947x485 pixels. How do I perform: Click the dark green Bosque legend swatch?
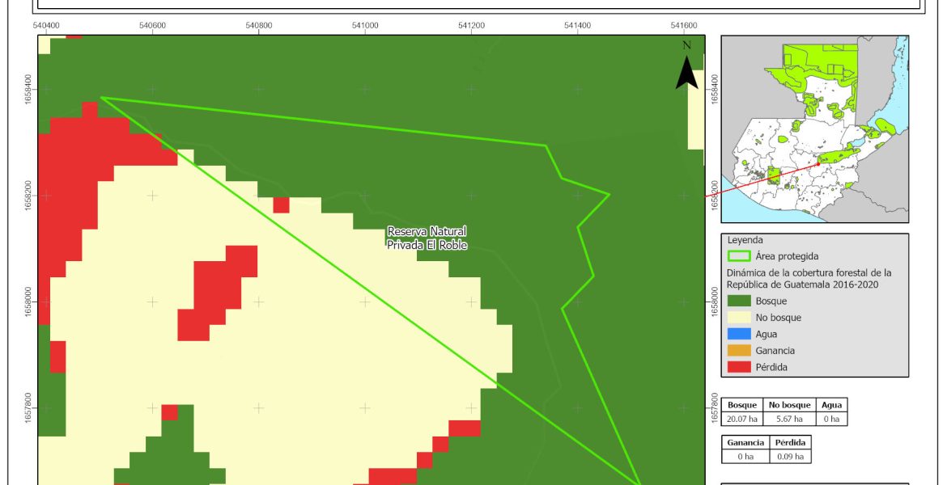(x=739, y=301)
